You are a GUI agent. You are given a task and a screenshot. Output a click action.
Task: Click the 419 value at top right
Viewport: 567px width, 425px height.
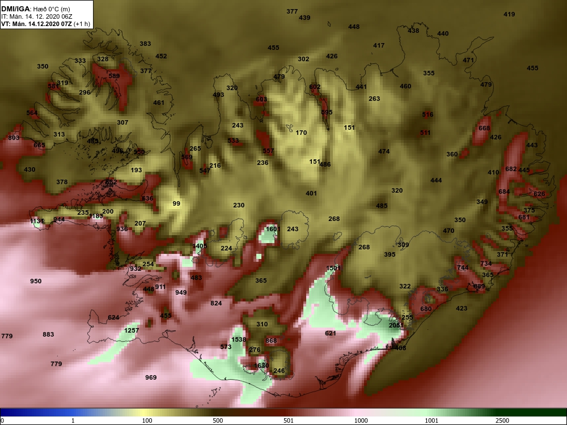tap(509, 14)
